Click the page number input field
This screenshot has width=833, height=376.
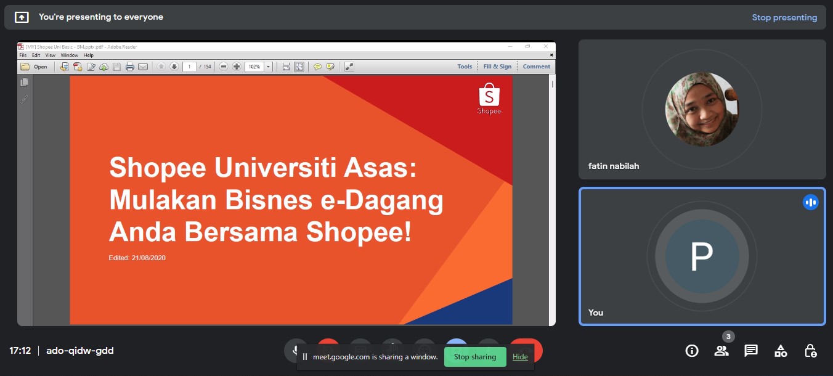click(x=189, y=67)
